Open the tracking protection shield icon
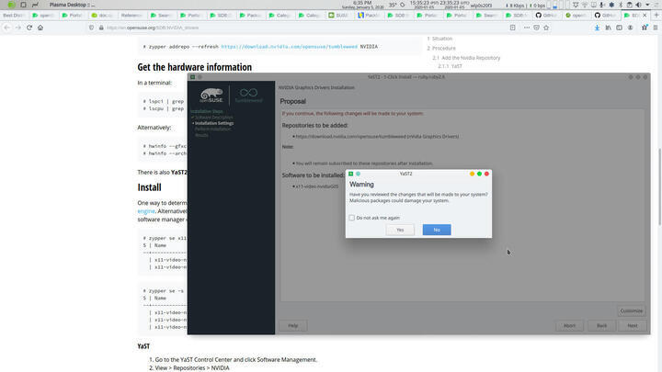 click(x=91, y=28)
